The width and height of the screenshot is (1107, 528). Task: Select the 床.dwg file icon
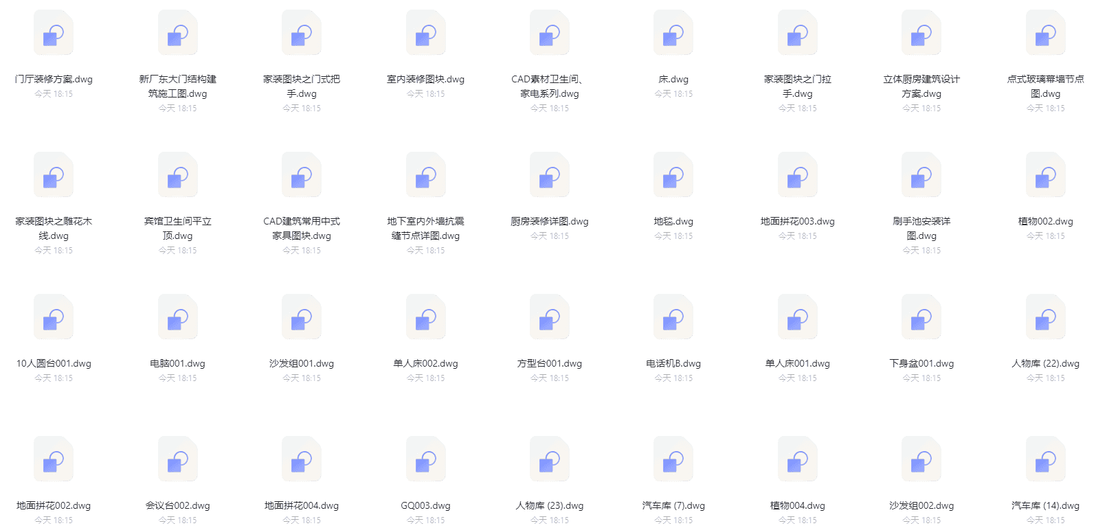[x=673, y=33]
